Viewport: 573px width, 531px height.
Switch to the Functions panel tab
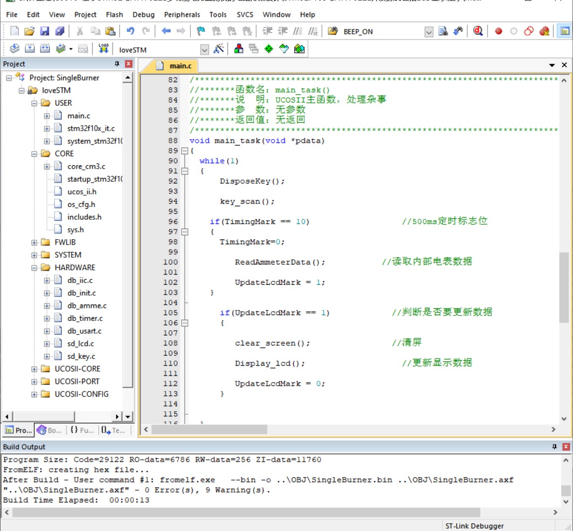pos(82,430)
